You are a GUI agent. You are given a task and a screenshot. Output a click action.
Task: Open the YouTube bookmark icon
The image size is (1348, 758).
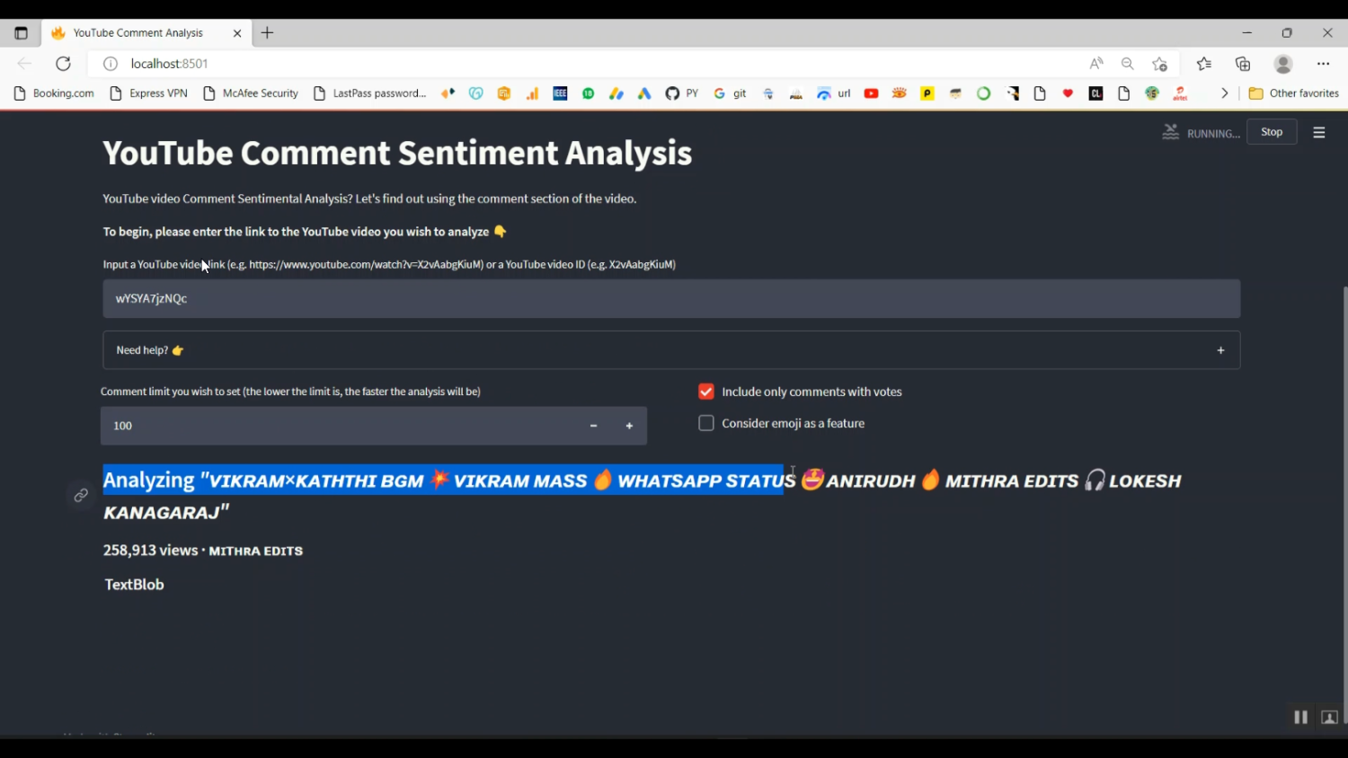pyautogui.click(x=871, y=93)
